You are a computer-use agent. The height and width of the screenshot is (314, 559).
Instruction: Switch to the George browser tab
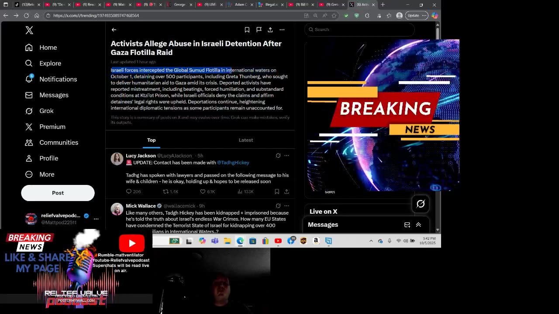click(179, 5)
